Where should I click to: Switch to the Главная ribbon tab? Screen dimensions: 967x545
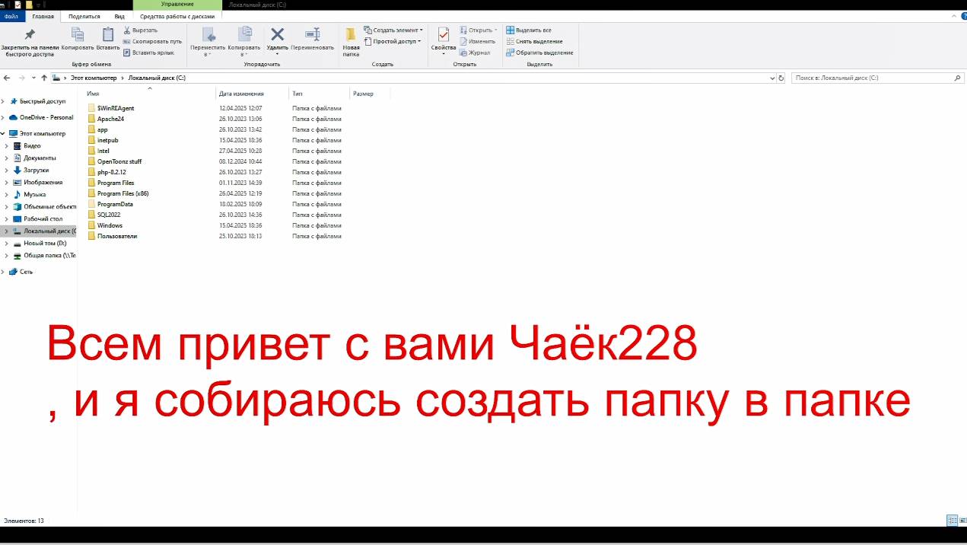(43, 16)
